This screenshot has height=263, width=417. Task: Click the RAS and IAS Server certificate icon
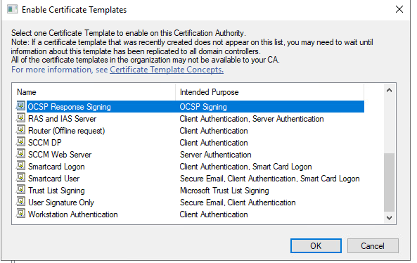pyautogui.click(x=20, y=118)
